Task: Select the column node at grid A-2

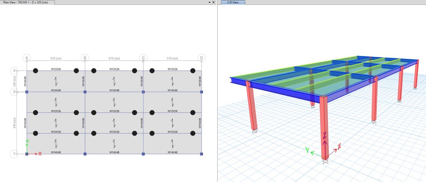Action: click(x=27, y=92)
